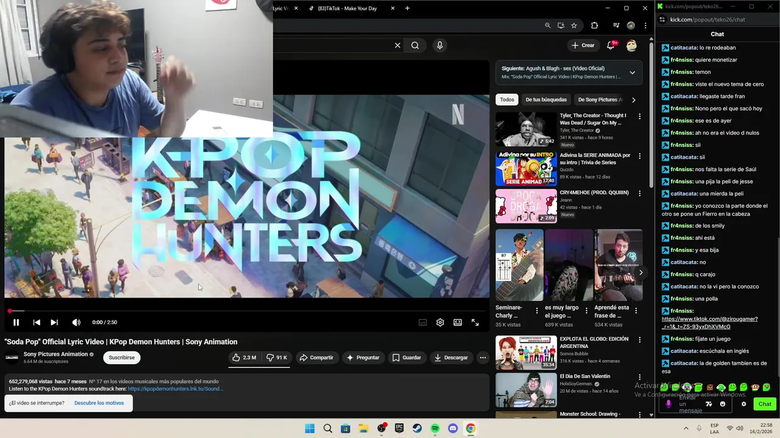Close the TikTok browser tab

[x=392, y=9]
